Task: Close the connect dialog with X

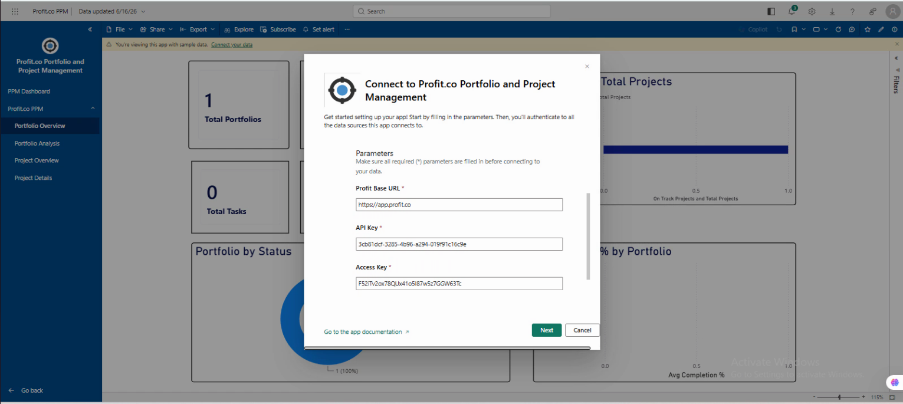Action: (587, 67)
